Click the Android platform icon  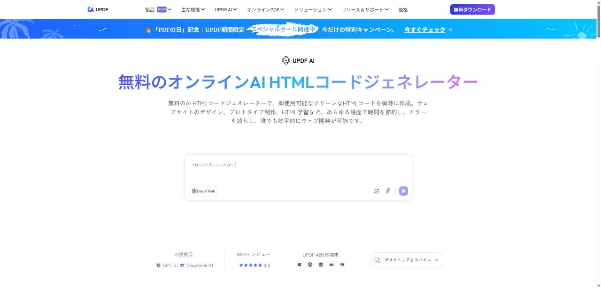pos(331,265)
